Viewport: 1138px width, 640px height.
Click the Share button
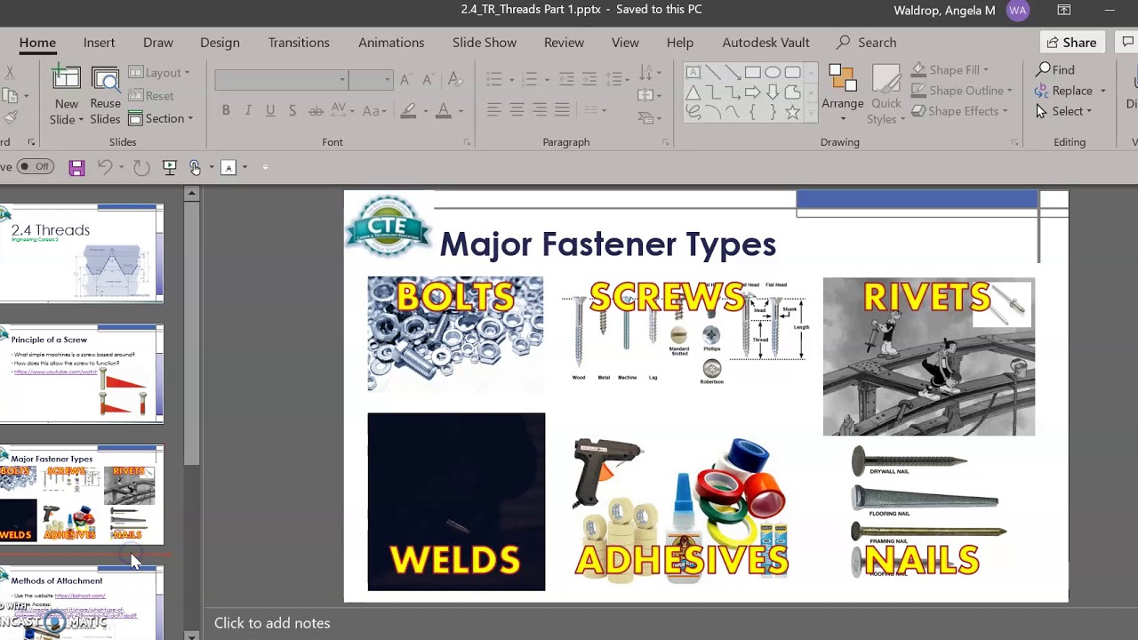point(1071,43)
